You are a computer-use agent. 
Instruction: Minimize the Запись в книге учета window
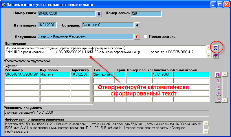[x=213, y=5]
